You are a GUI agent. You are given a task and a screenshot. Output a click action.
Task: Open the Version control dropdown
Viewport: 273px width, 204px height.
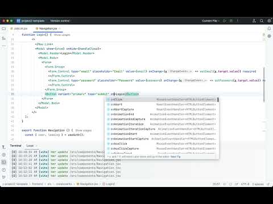click(60, 21)
